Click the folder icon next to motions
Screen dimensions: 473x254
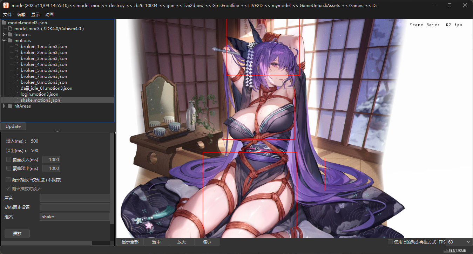click(x=10, y=40)
